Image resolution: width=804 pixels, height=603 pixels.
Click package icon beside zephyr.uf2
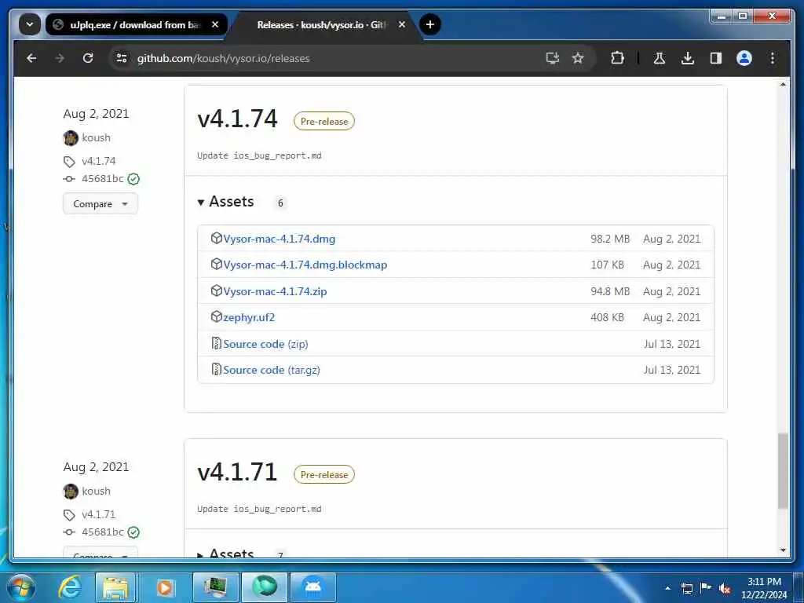click(217, 316)
